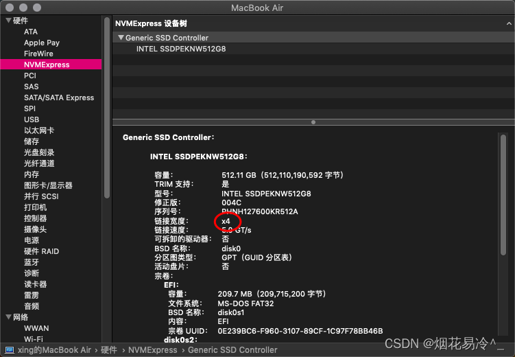Click the split pane divider handle dot
Image resolution: width=515 pixels, height=357 pixels.
(313, 122)
